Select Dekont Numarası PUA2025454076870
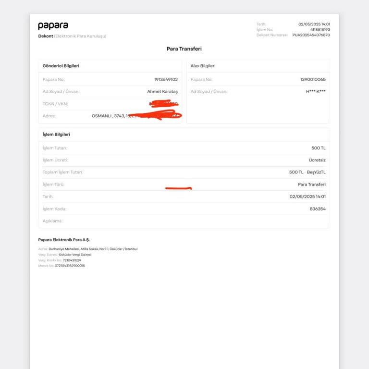The image size is (369, 369). click(311, 35)
